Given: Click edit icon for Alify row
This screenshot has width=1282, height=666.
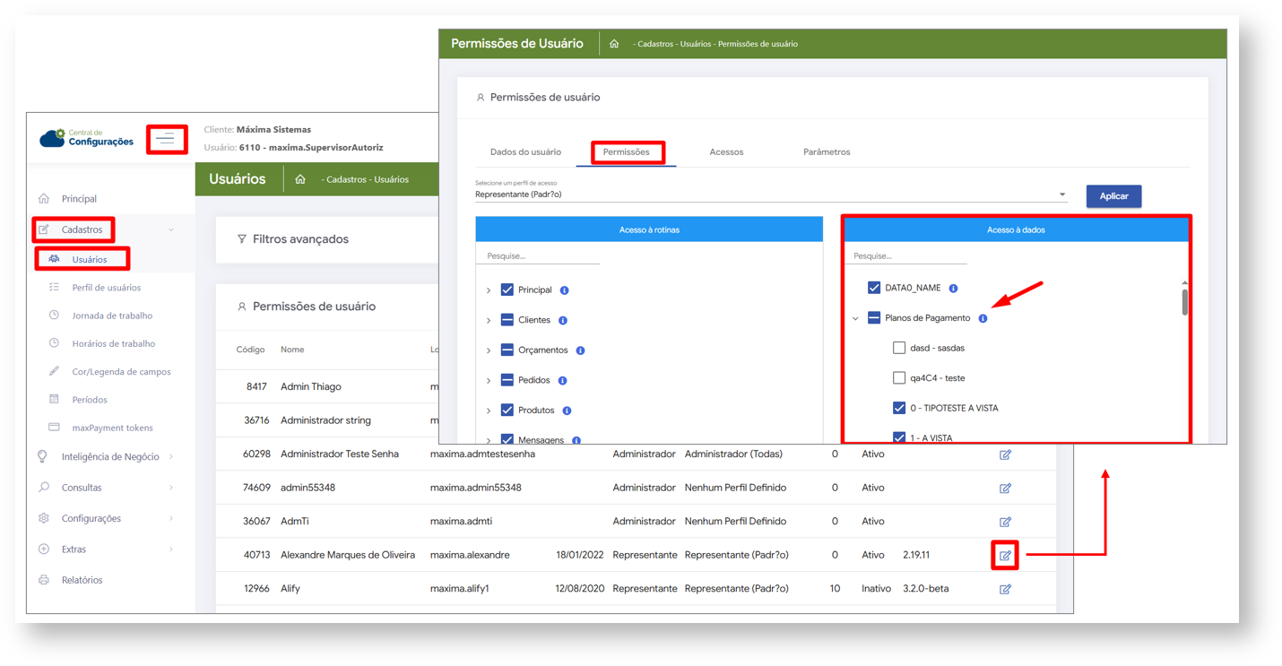Looking at the screenshot, I should (1005, 589).
